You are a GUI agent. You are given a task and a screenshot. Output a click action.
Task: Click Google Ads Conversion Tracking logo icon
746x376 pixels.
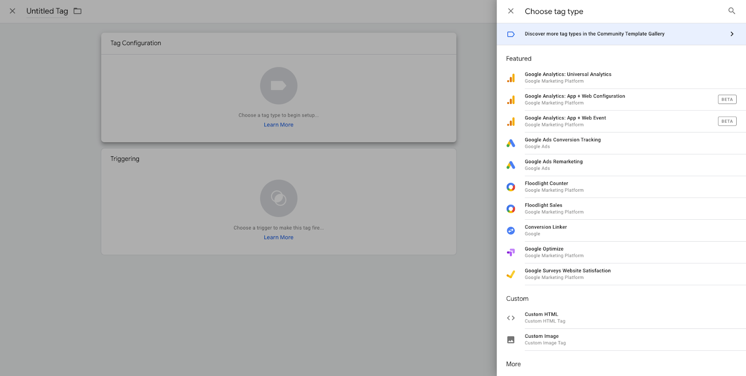coord(511,143)
